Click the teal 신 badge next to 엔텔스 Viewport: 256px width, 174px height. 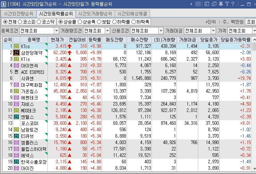tap(16, 117)
